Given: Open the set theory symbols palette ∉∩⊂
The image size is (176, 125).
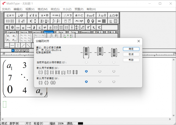Looking at the screenshot, I should [x=79, y=15].
